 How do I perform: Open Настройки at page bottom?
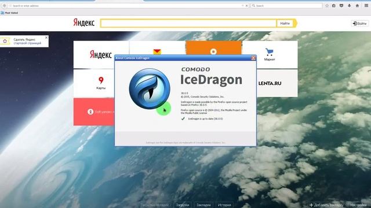(x=358, y=205)
